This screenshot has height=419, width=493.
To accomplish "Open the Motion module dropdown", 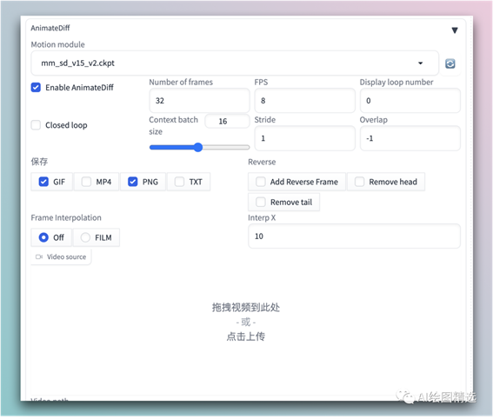I will coord(235,63).
